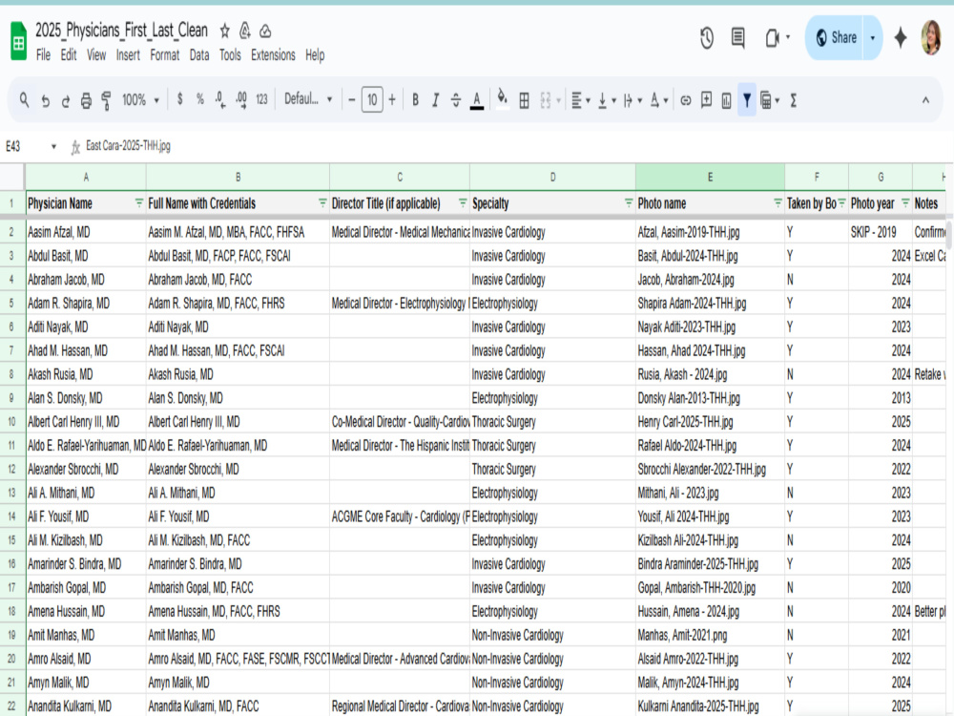Select cell Aditi Nayak, MD in column A

(x=85, y=326)
